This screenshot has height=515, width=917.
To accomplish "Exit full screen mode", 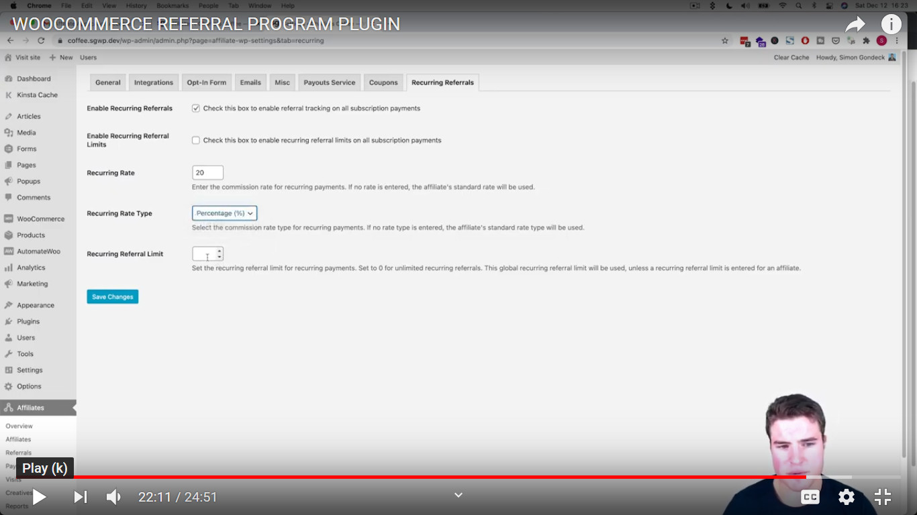I will pyautogui.click(x=883, y=497).
